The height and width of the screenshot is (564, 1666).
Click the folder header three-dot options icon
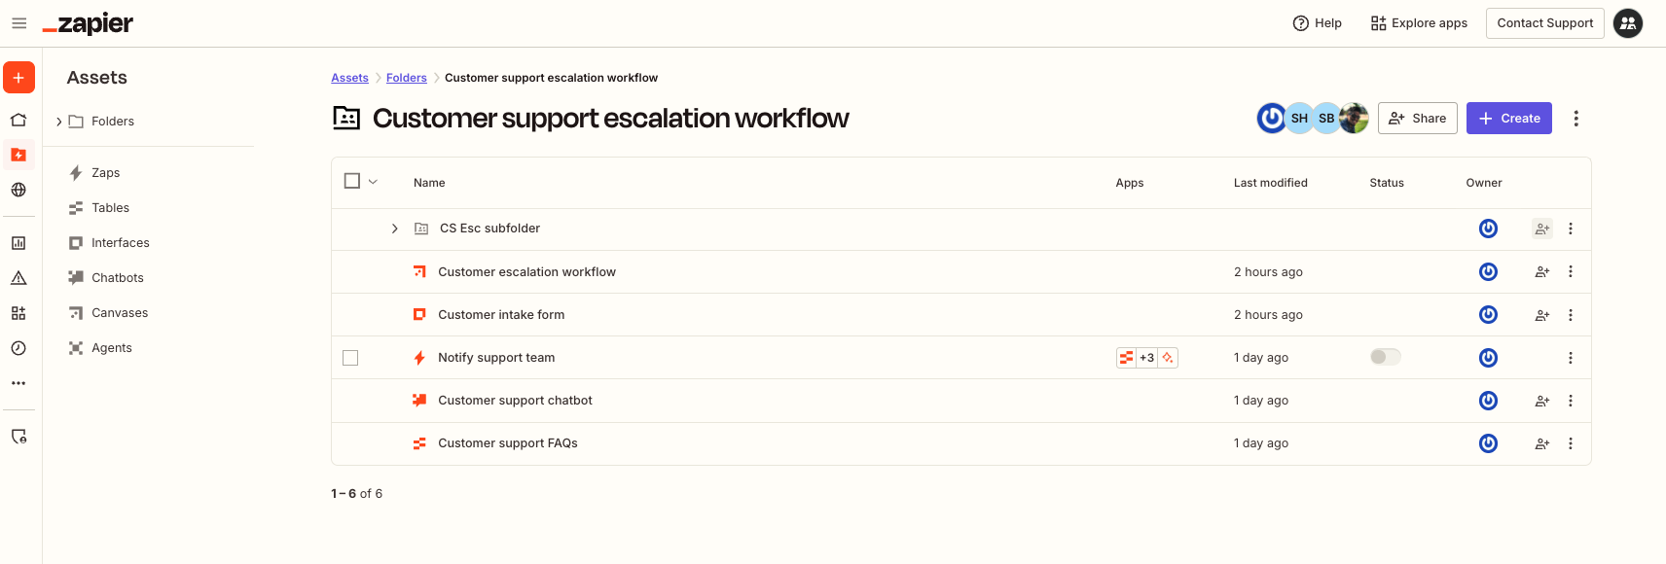(1575, 119)
